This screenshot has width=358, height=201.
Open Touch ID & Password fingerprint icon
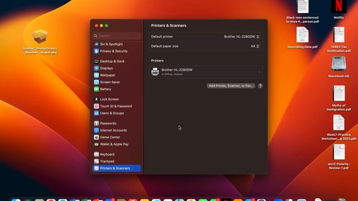tap(96, 106)
